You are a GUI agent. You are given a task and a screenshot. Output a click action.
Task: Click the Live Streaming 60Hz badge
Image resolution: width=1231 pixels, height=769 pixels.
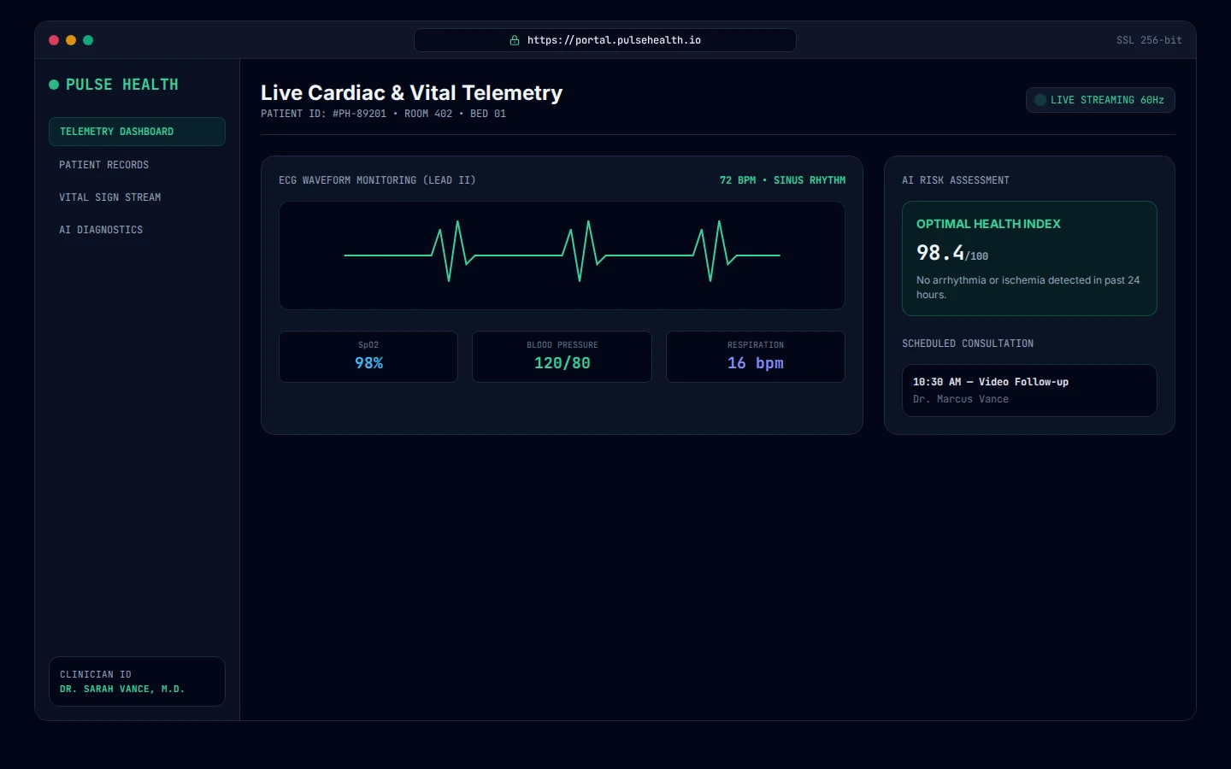pos(1100,100)
